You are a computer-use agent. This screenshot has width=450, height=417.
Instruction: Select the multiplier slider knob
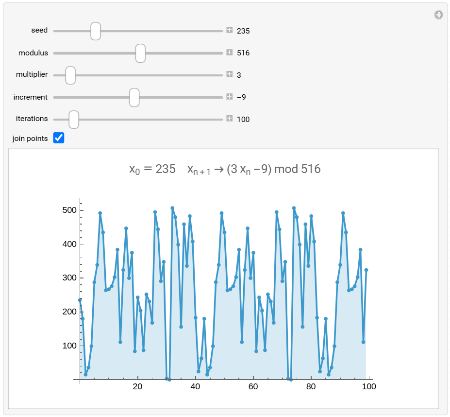coord(70,75)
